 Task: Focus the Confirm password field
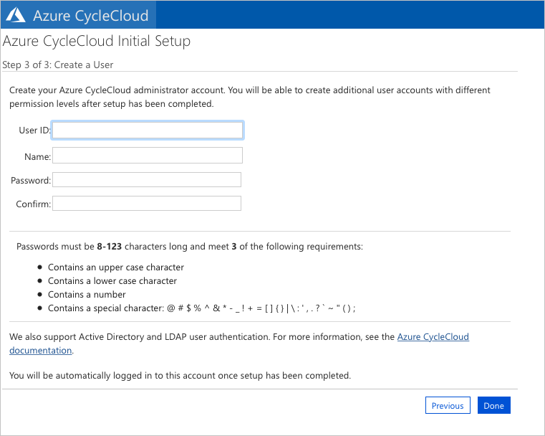click(x=147, y=204)
